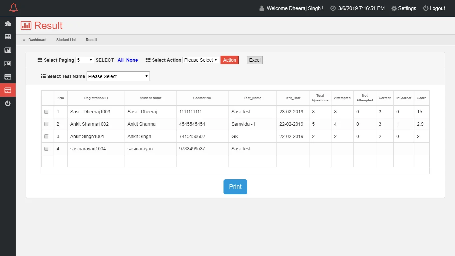The image size is (455, 256).
Task: Click the home icon in the breadcrumb
Action: 24,40
